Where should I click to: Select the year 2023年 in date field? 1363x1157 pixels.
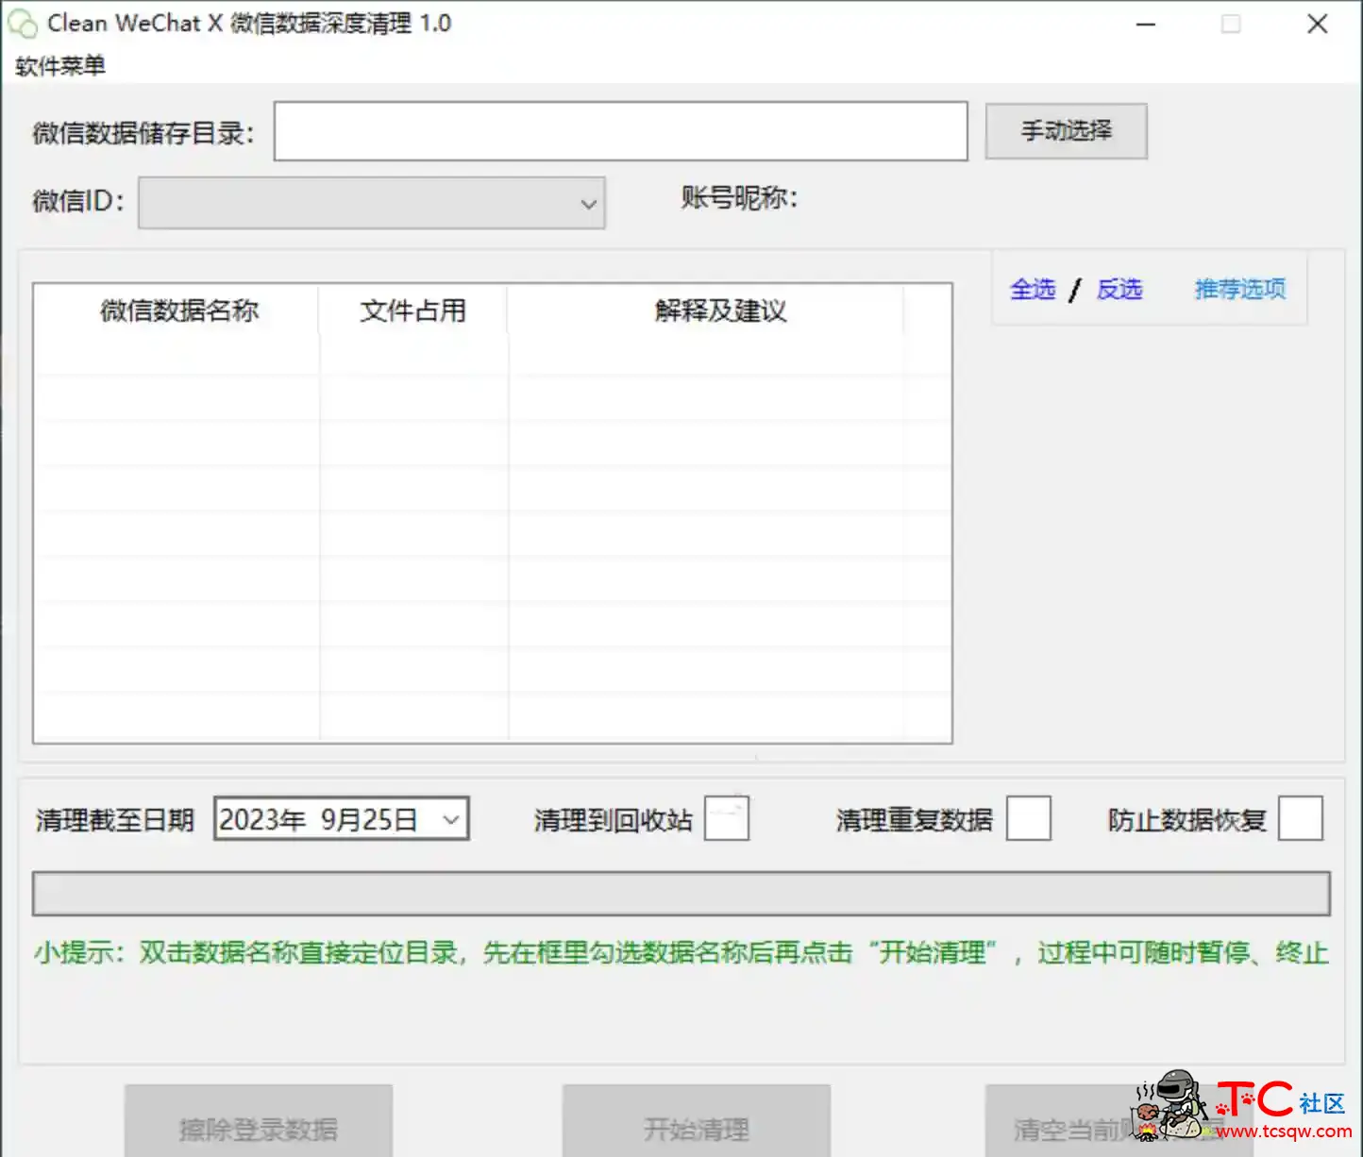point(262,819)
